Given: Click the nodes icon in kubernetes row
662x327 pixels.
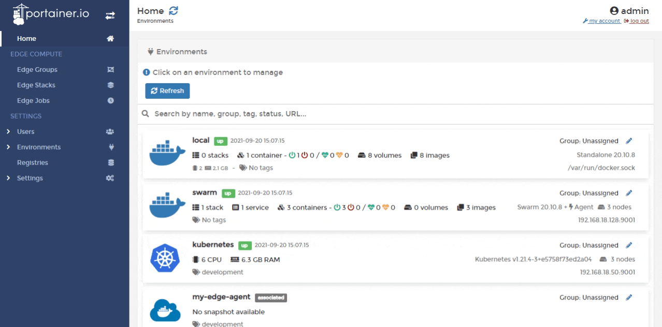Looking at the screenshot, I should (x=603, y=259).
